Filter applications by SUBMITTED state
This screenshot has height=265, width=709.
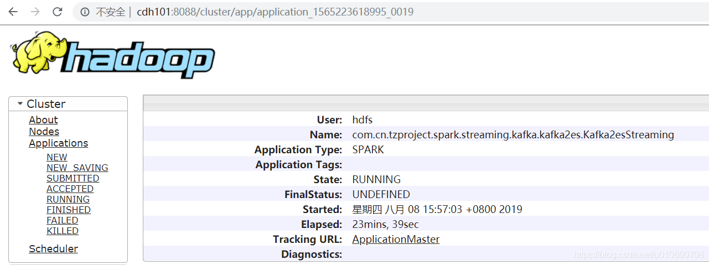pos(73,178)
